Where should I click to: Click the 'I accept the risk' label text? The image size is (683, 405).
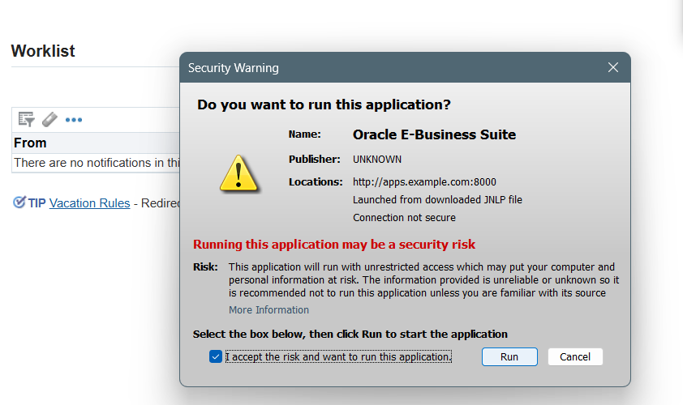click(338, 356)
